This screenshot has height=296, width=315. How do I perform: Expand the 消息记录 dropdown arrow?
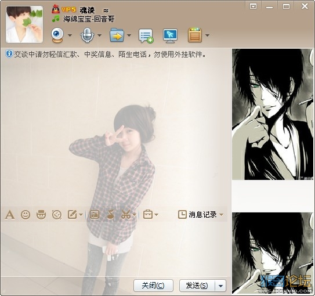pyautogui.click(x=222, y=215)
